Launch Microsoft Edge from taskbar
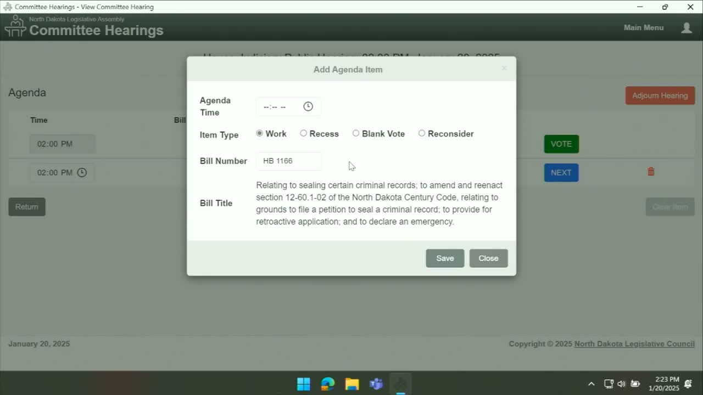The width and height of the screenshot is (703, 395). 328,383
